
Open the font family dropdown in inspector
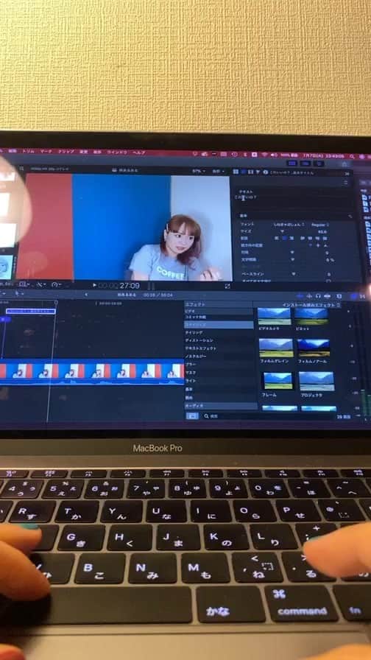tap(289, 225)
